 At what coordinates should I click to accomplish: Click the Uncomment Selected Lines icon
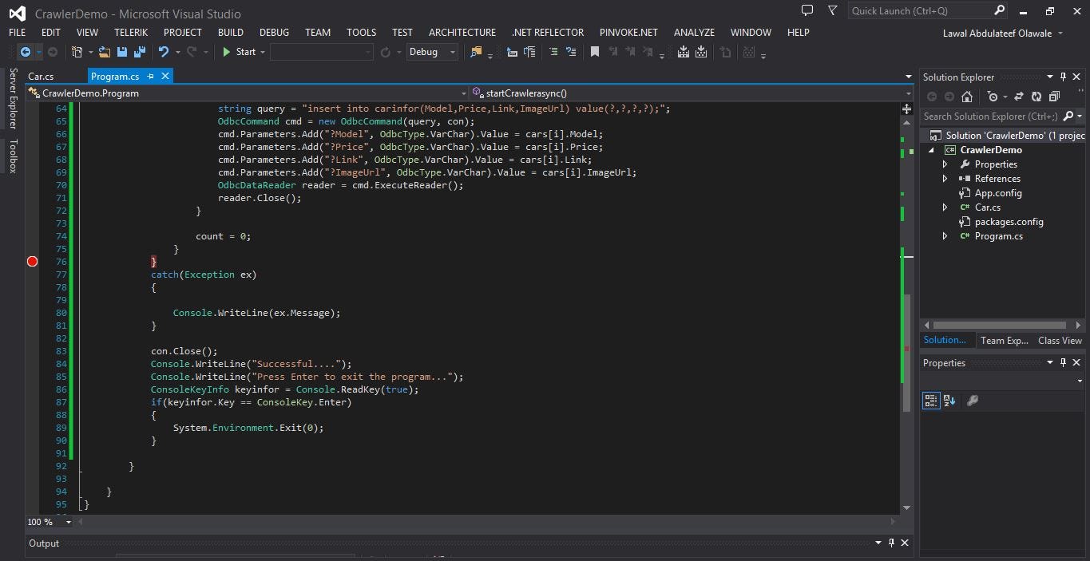pos(571,52)
